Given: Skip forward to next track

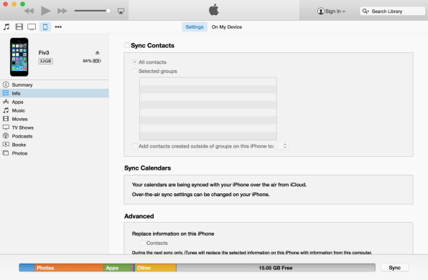Looking at the screenshot, I should 62,11.
